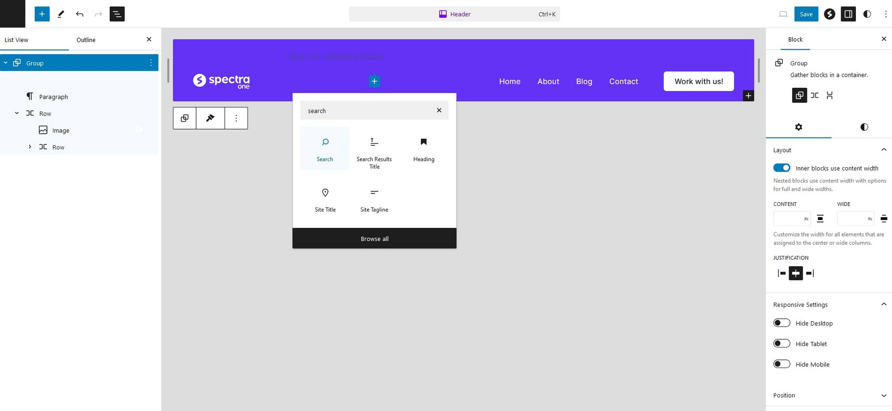
Task: Clear the block search field
Action: pyautogui.click(x=439, y=110)
